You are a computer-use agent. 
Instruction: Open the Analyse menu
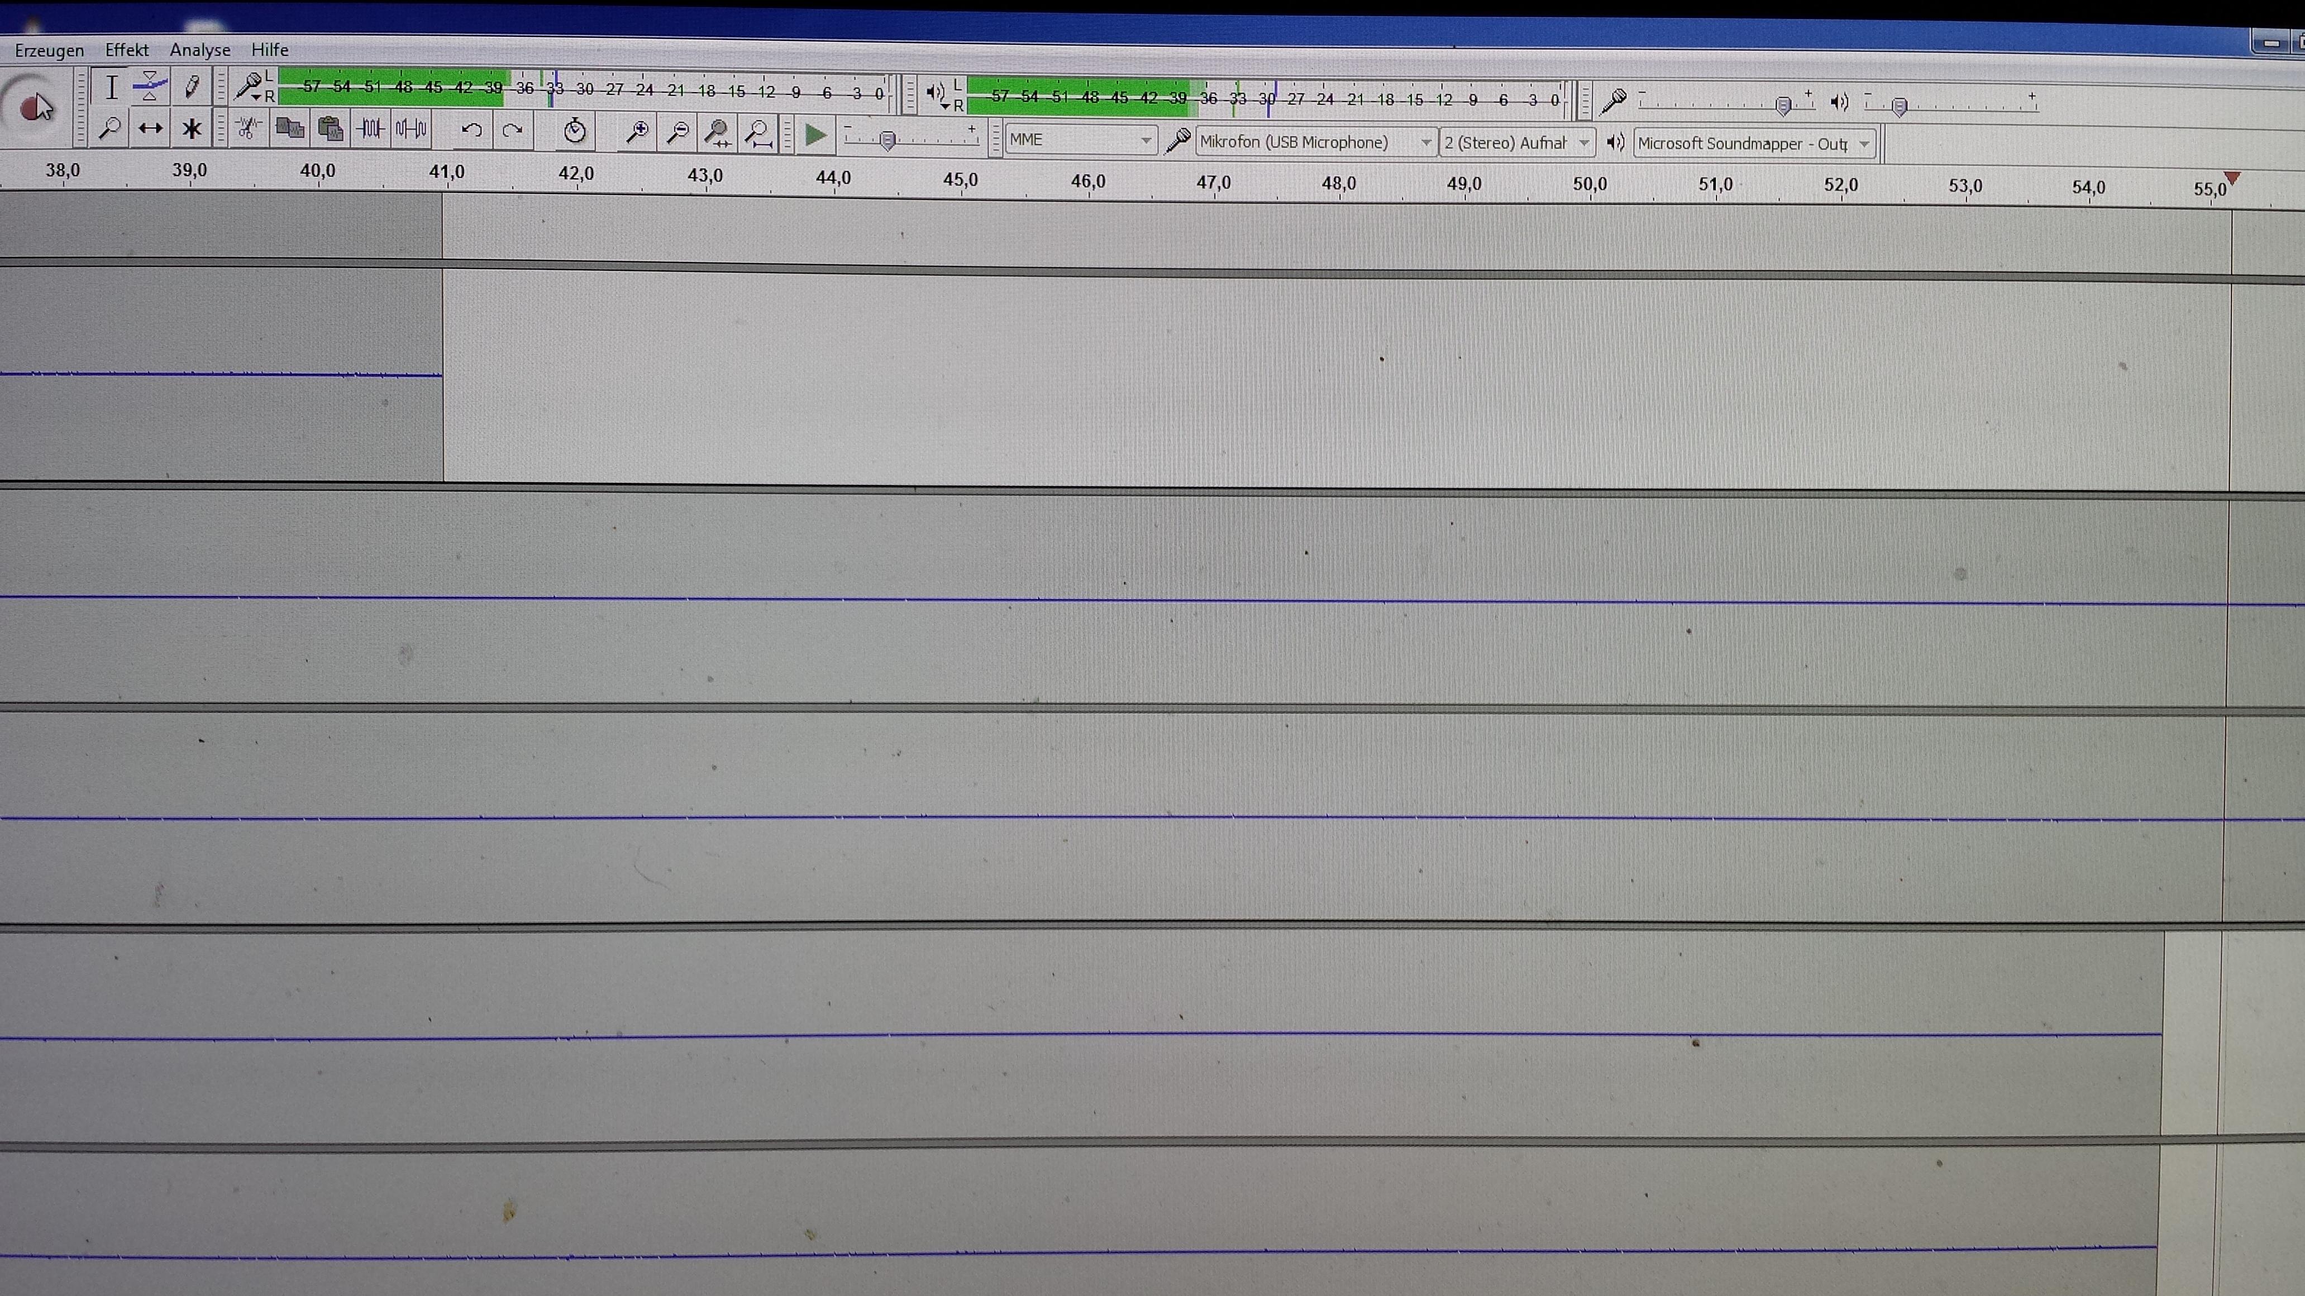click(199, 50)
